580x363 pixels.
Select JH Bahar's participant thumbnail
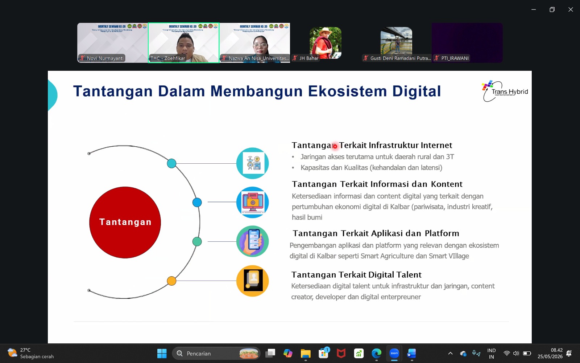[x=326, y=43]
